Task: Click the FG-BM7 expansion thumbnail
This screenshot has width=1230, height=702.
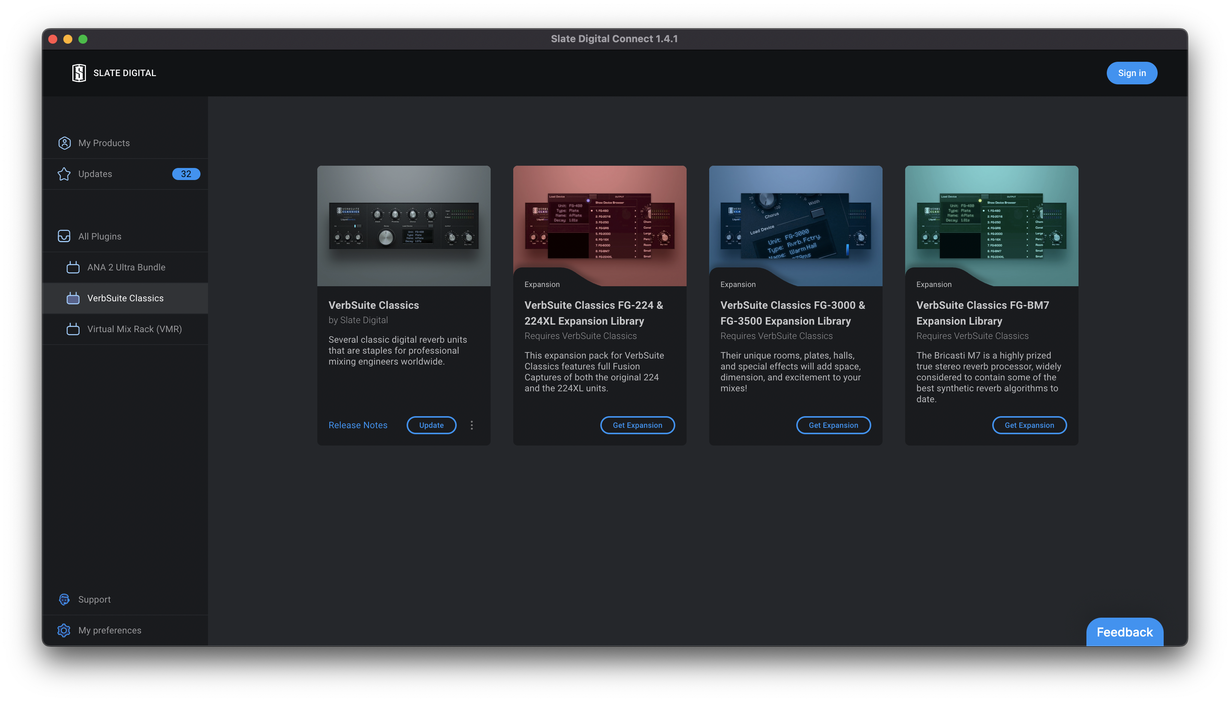Action: [991, 226]
